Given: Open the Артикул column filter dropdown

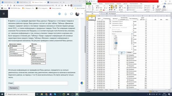Looking at the screenshot, I should 119,19.
